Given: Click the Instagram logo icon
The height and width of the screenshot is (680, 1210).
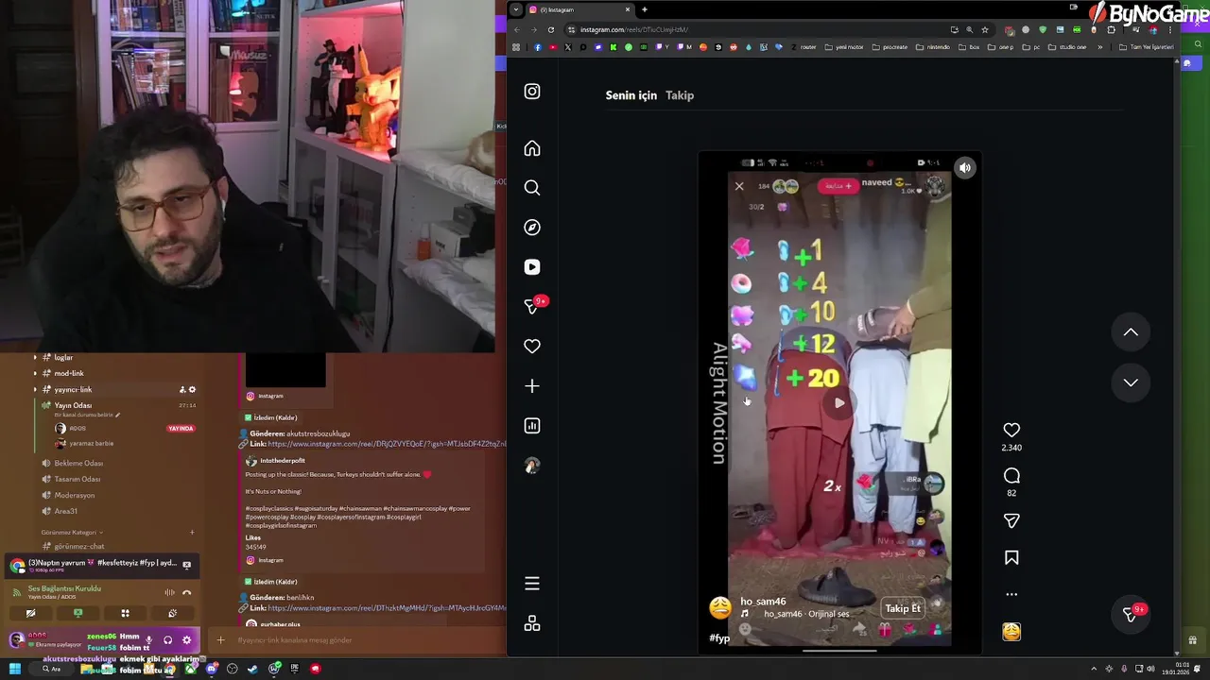Looking at the screenshot, I should (x=532, y=92).
